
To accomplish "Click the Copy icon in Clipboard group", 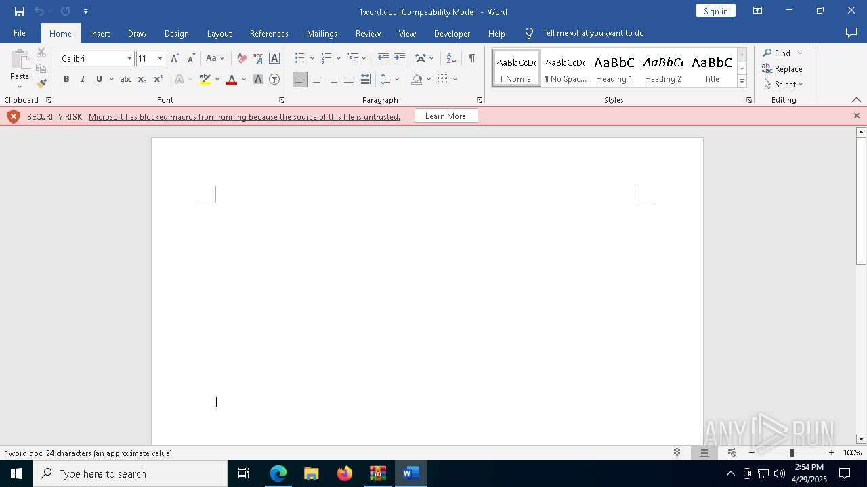I will coord(41,68).
